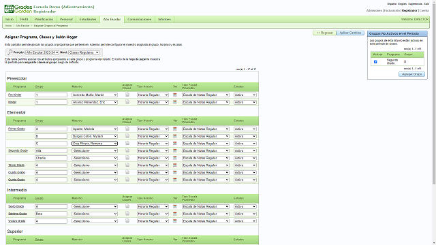Click the paper icon for Sexto Grado
Image resolution: width=436 pixels, height=245 pixels.
127,206
